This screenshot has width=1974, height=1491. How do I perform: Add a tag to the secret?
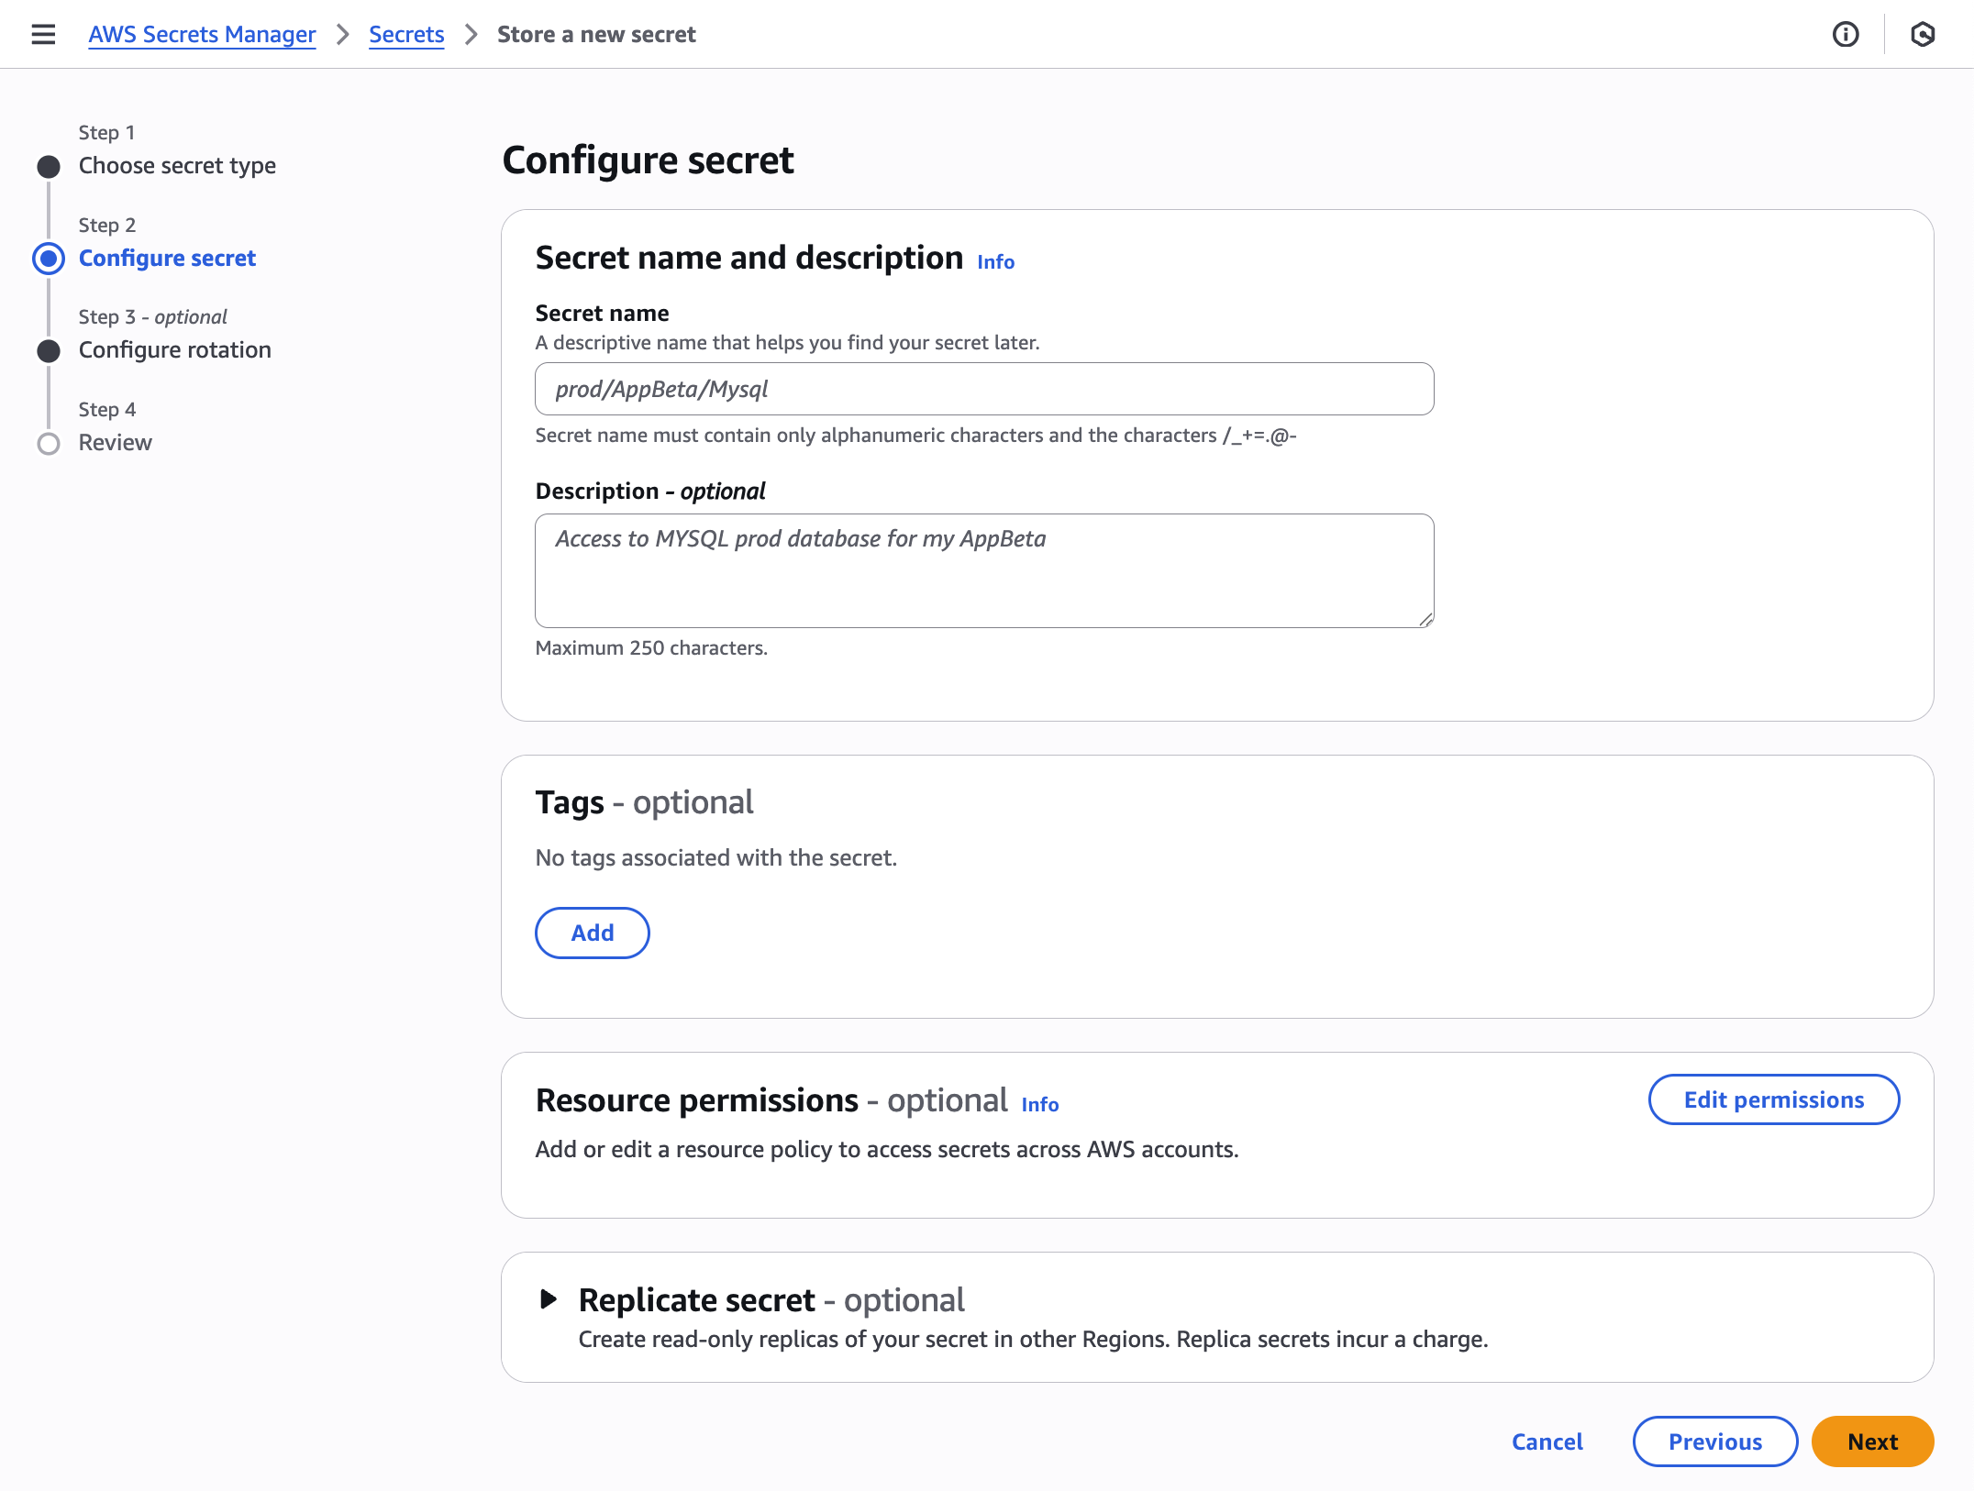tap(592, 933)
